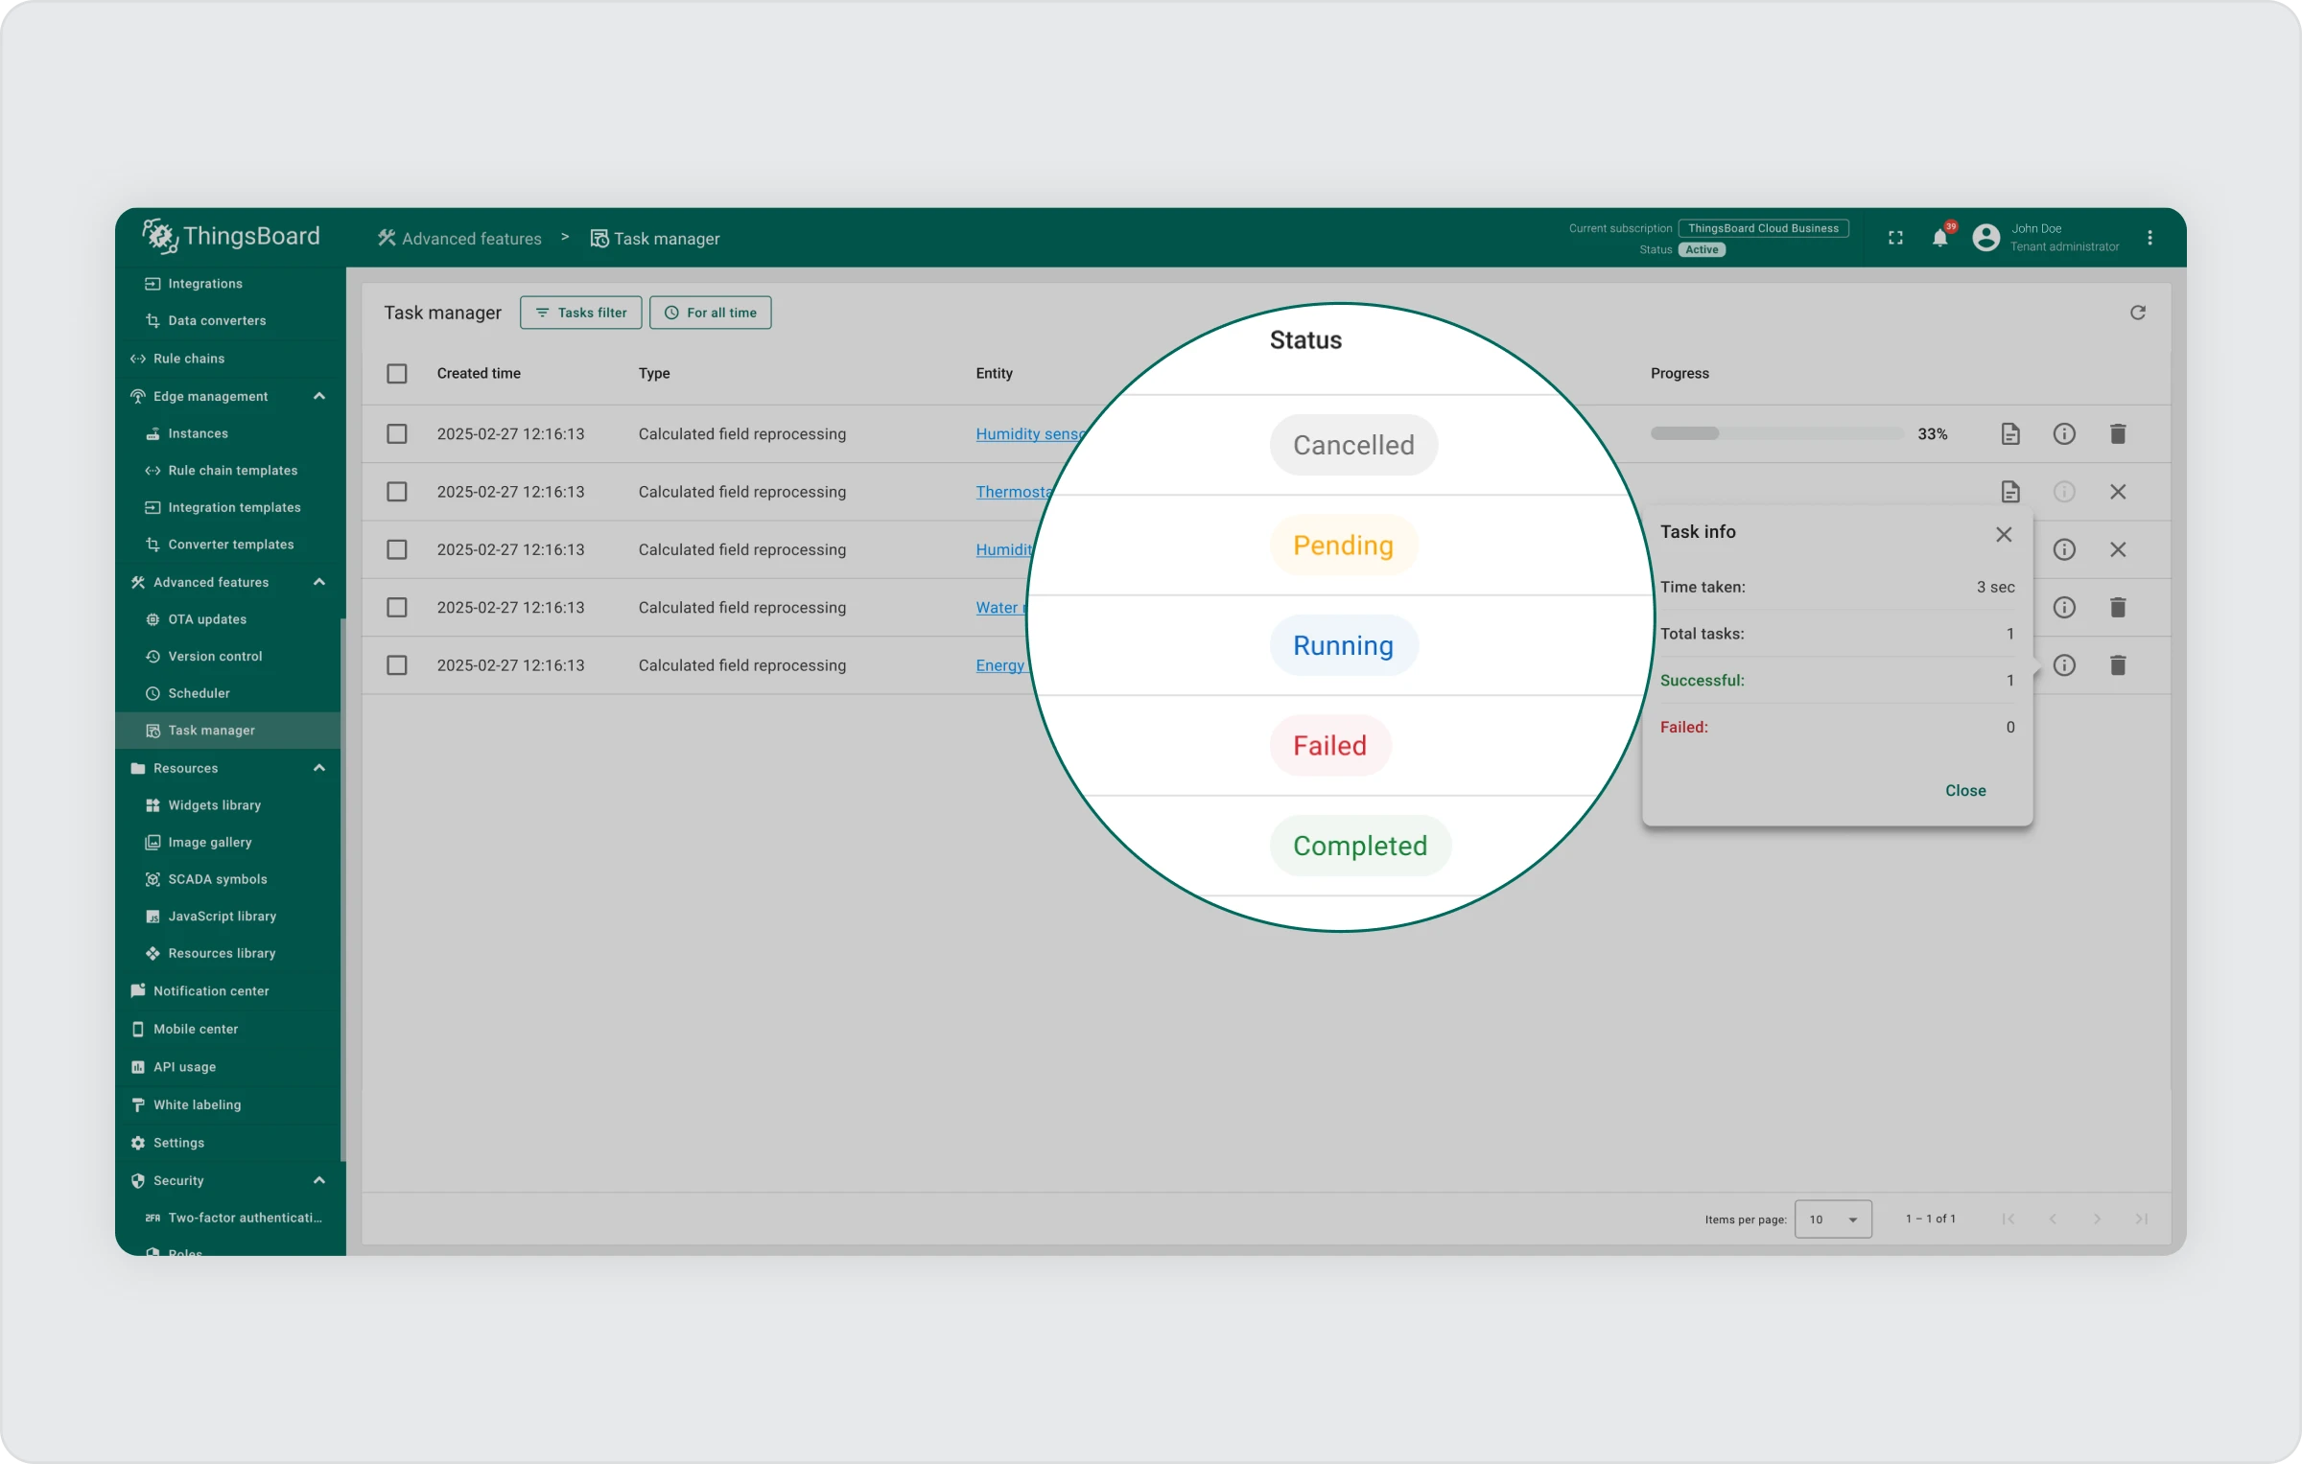Toggle fullscreen mode icon in header
Viewport: 2302px width, 1464px height.
point(1895,238)
